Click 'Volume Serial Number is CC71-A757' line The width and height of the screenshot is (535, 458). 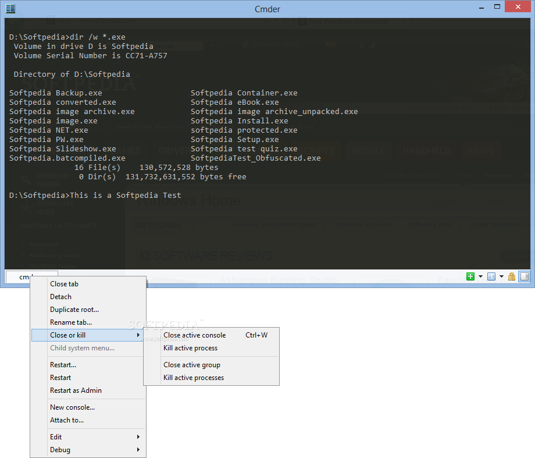coord(90,56)
